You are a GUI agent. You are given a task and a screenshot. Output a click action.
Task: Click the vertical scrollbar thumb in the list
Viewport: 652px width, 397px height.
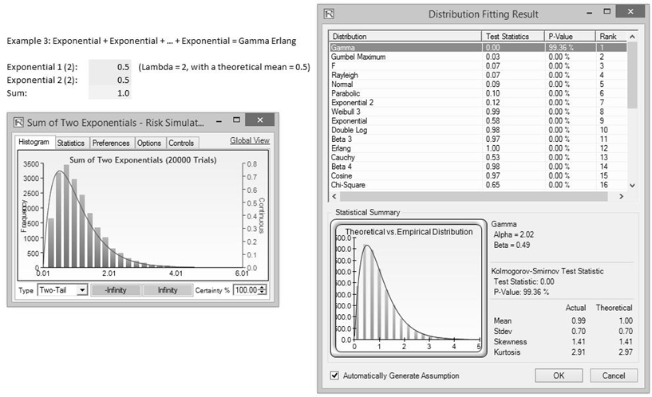[632, 75]
